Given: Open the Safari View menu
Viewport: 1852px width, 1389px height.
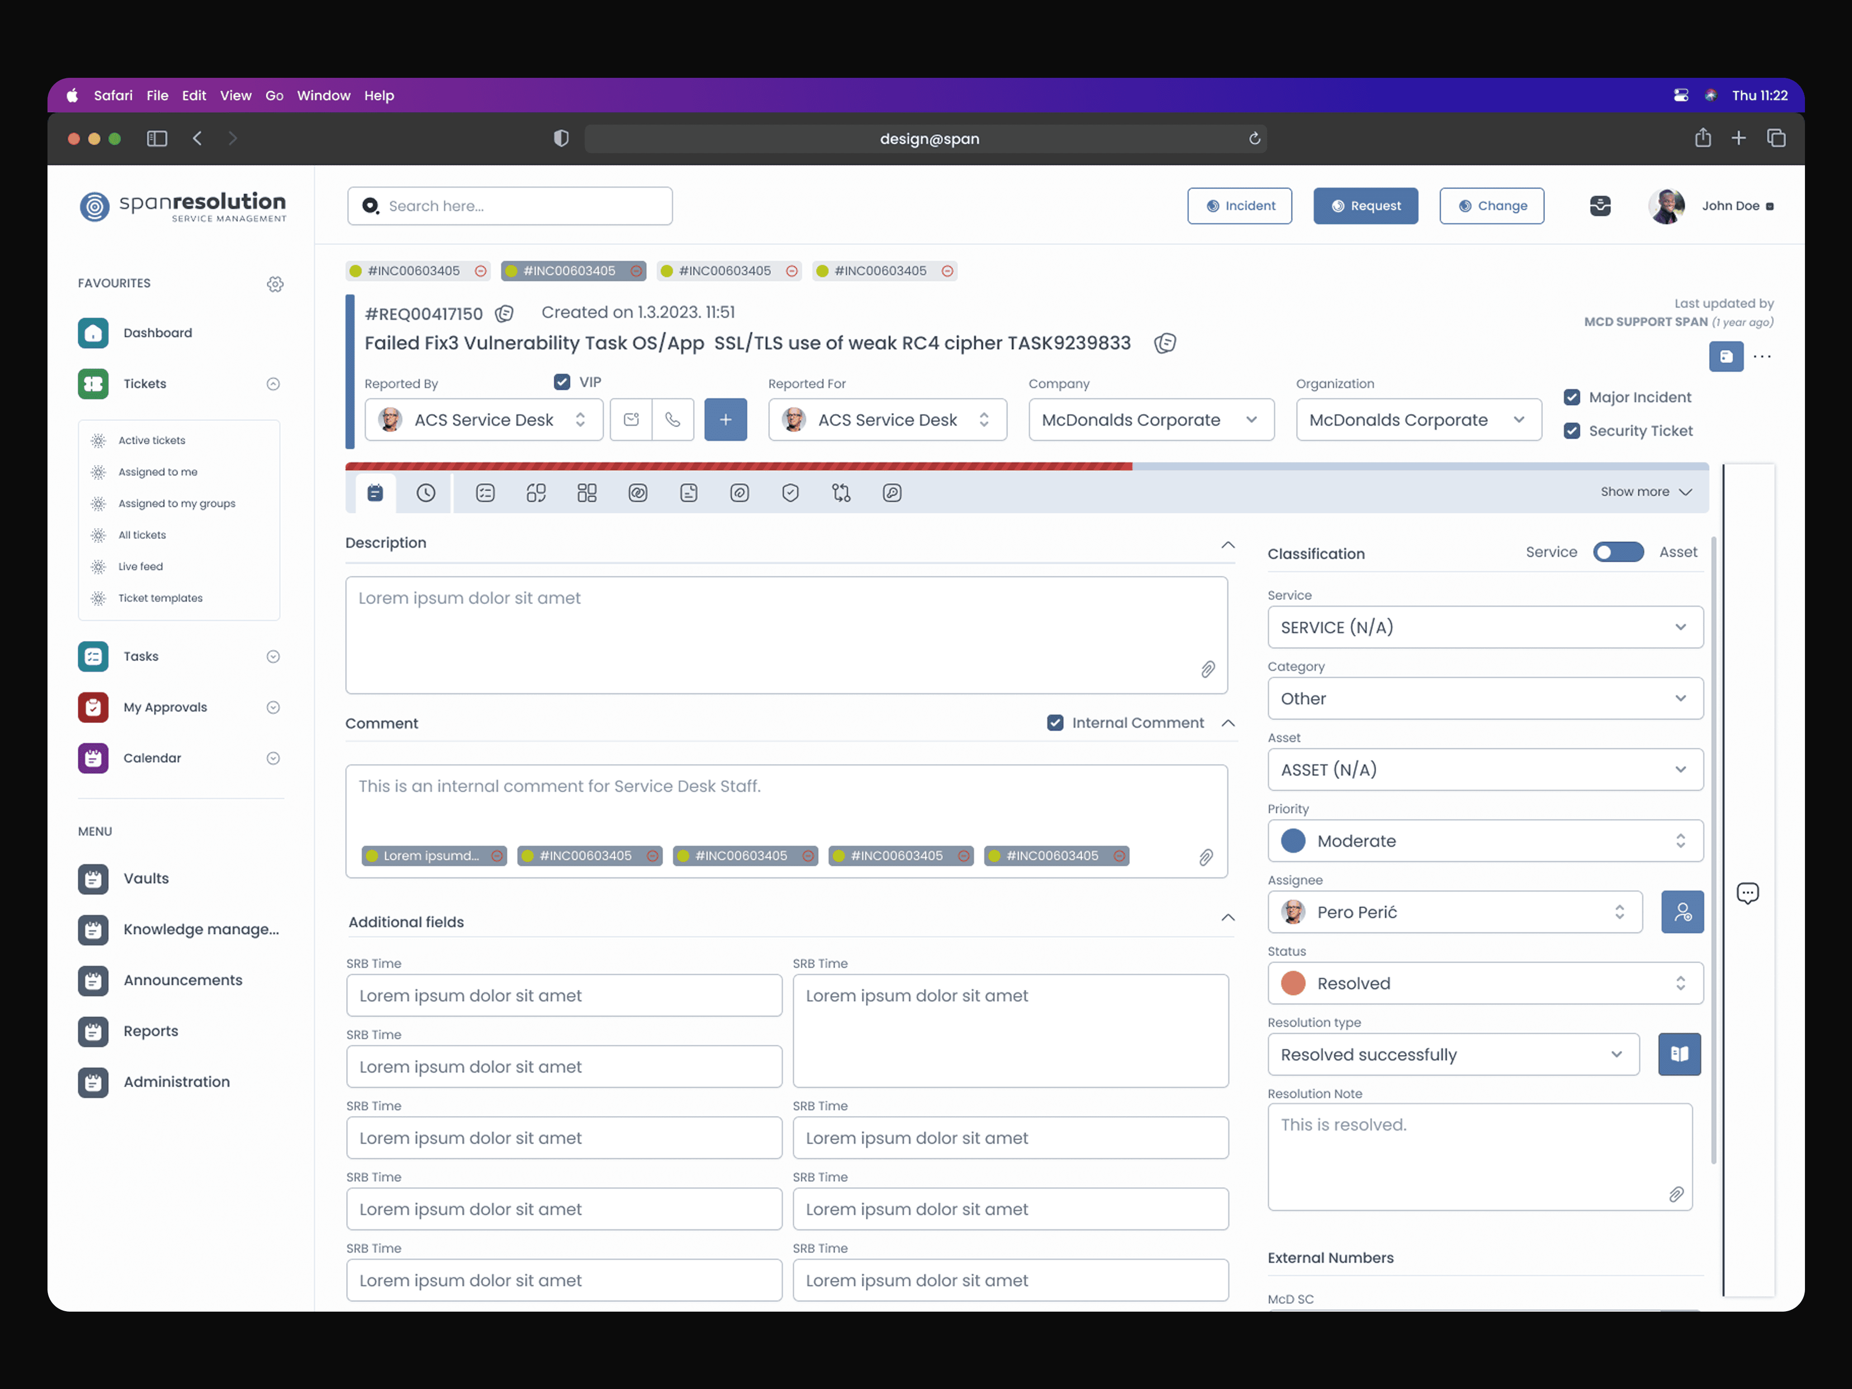Looking at the screenshot, I should click(x=235, y=95).
